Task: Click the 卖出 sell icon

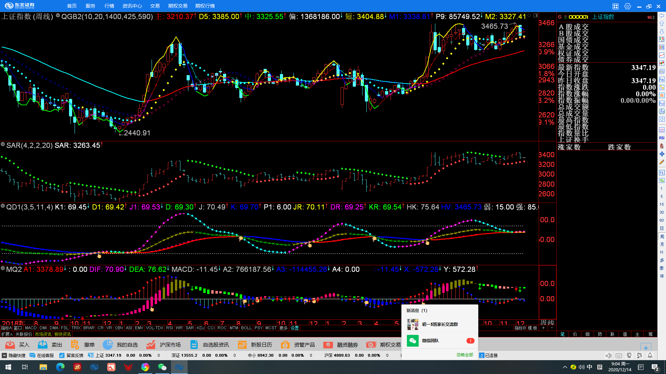Action: [43, 345]
